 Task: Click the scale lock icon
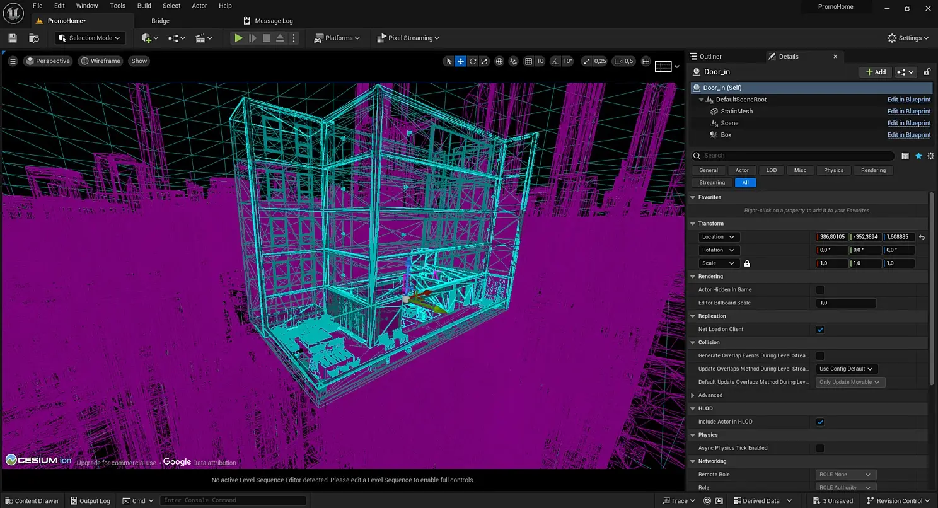coord(747,263)
